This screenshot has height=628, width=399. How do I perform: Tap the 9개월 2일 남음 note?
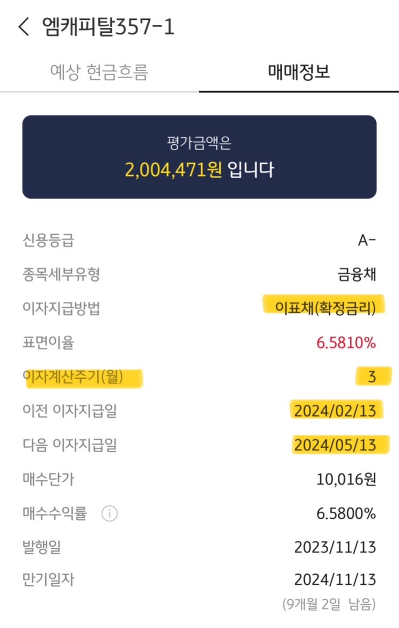(x=329, y=604)
